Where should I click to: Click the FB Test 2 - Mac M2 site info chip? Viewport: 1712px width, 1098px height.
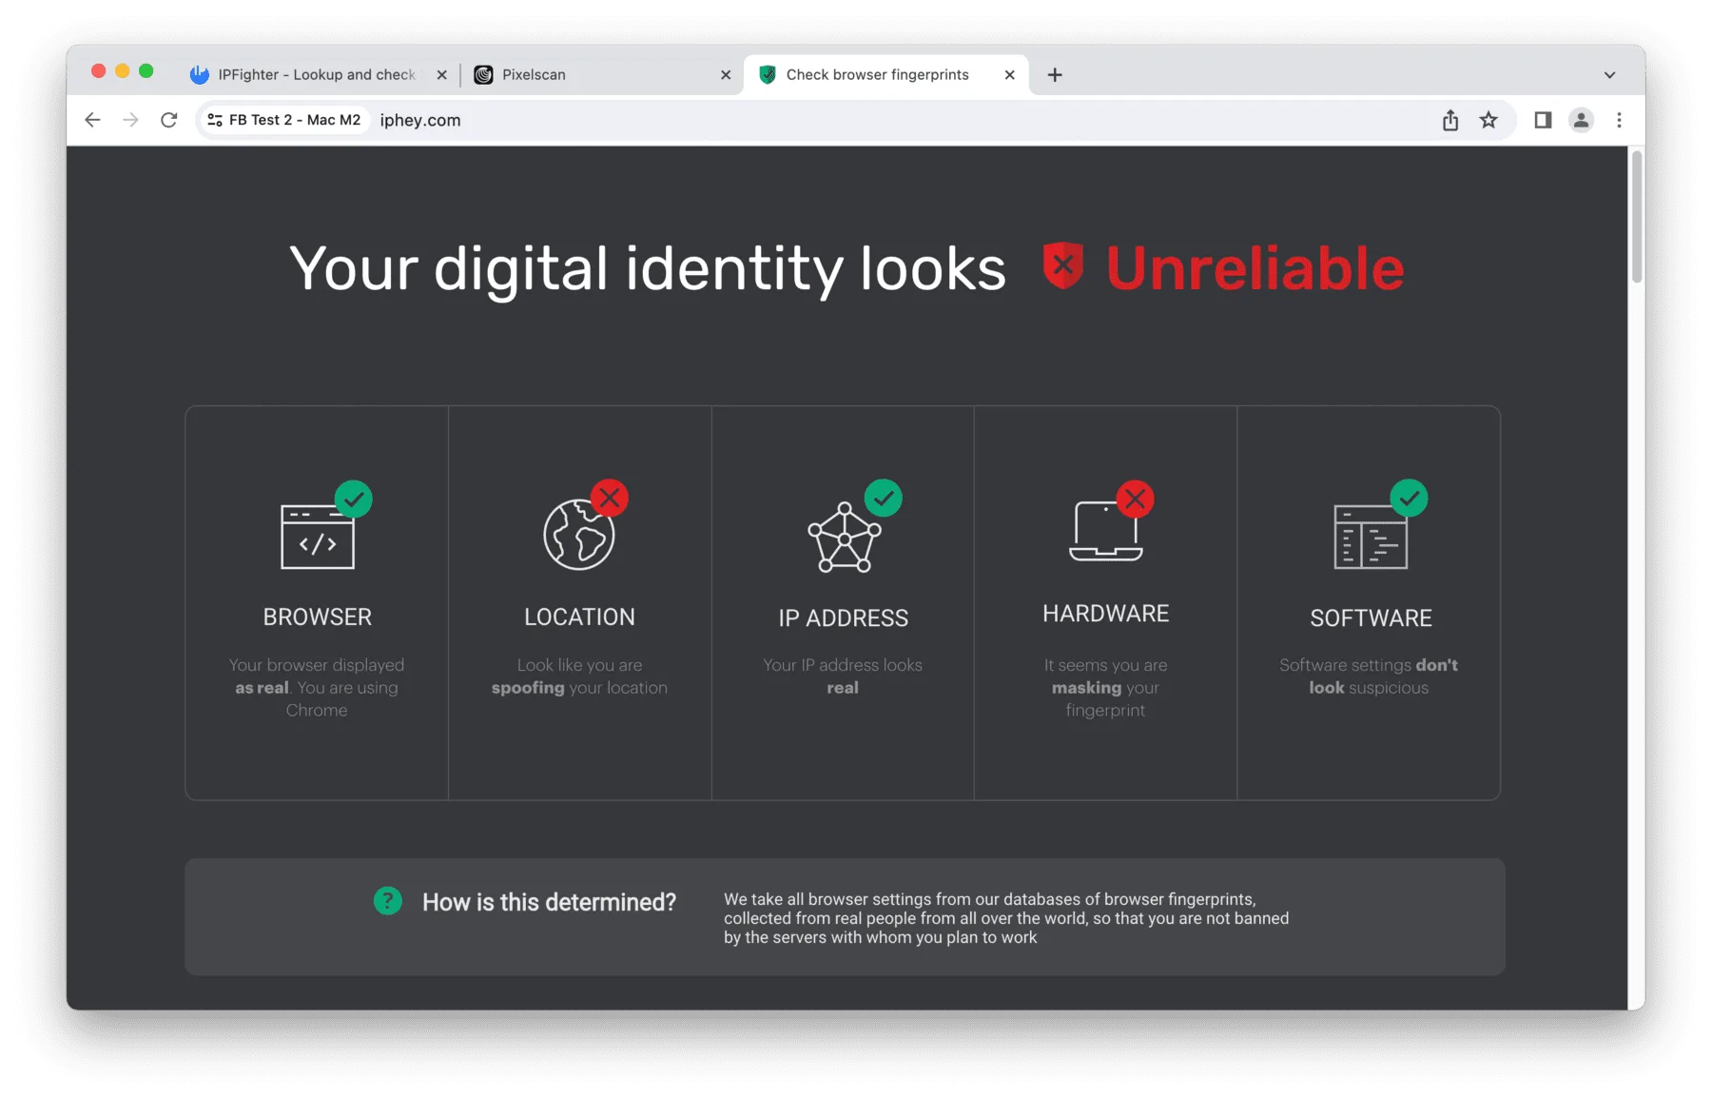click(x=283, y=120)
